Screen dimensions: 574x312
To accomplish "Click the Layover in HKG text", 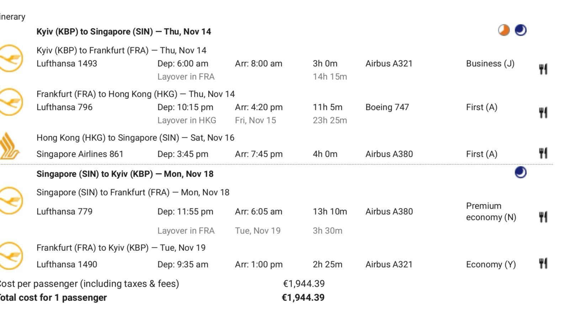I will (x=187, y=120).
